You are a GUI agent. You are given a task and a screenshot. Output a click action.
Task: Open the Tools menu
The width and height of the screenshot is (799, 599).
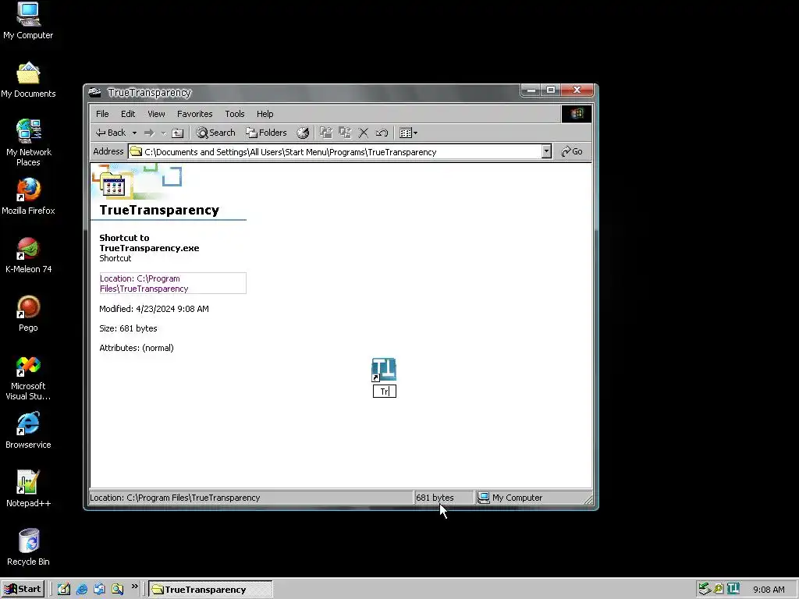click(x=234, y=114)
